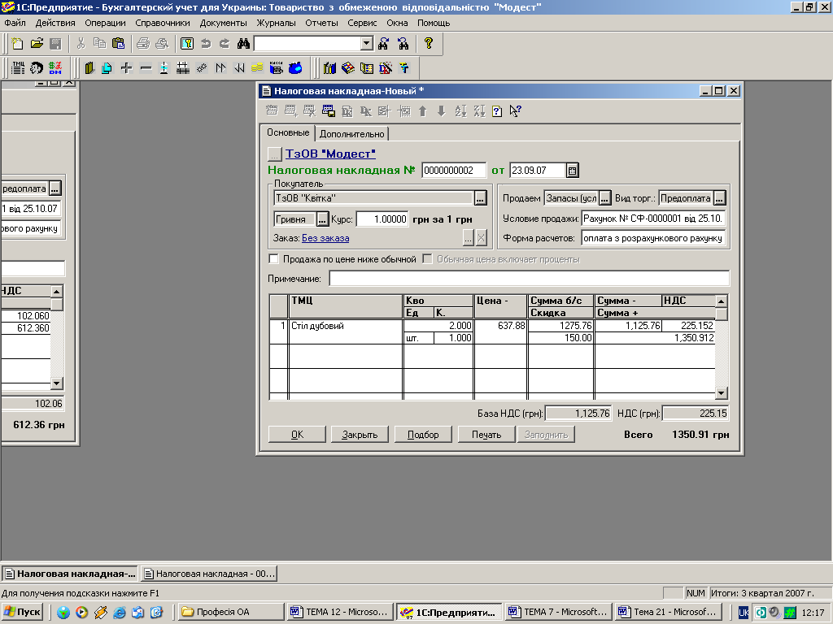Viewport: 833px width, 624px height.
Task: Click the Без заказа link
Action: point(325,238)
